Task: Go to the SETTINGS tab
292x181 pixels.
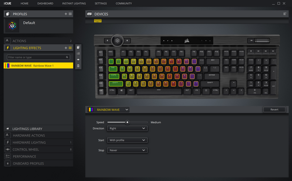Action: (x=101, y=3)
